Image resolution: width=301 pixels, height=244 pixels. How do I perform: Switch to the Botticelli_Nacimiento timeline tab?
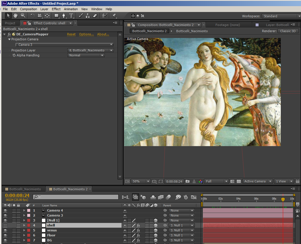[25, 189]
